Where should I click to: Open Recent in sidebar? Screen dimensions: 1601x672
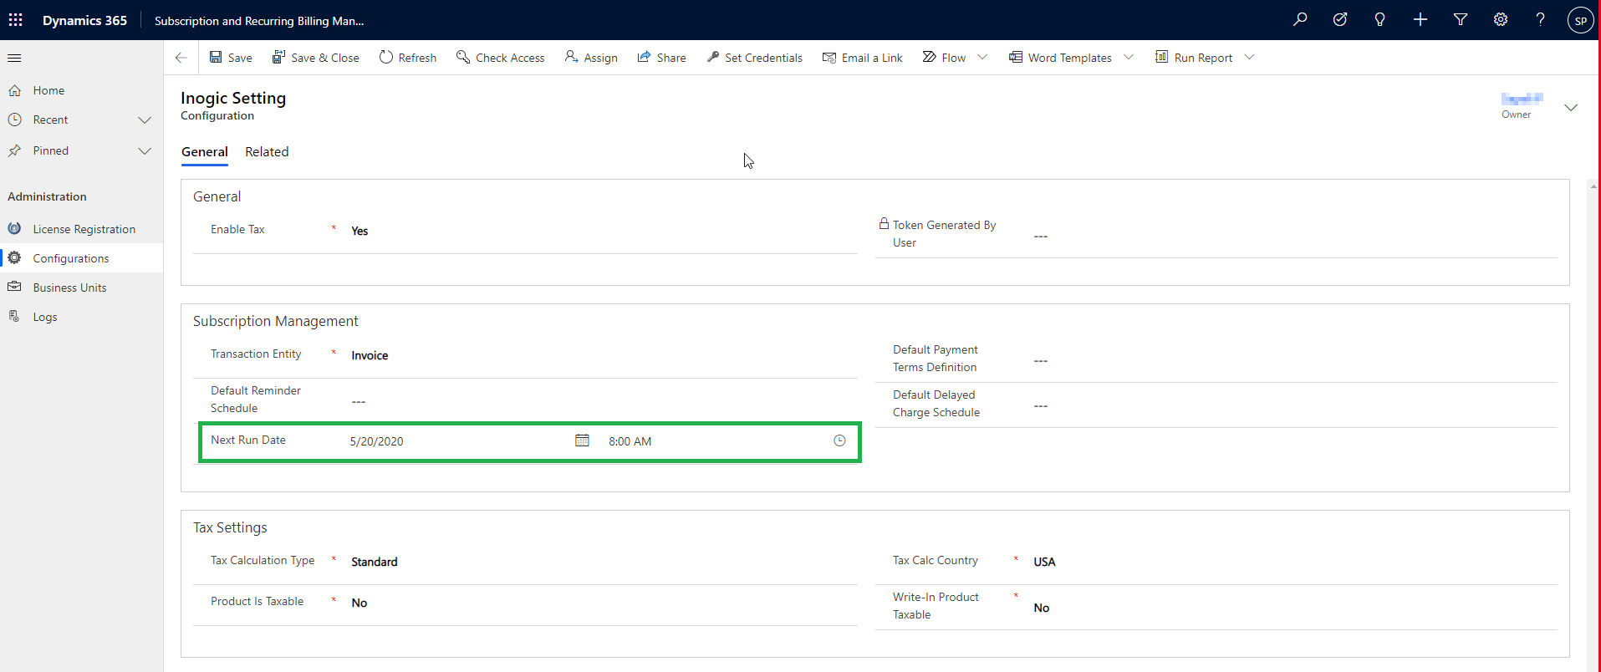click(x=50, y=120)
